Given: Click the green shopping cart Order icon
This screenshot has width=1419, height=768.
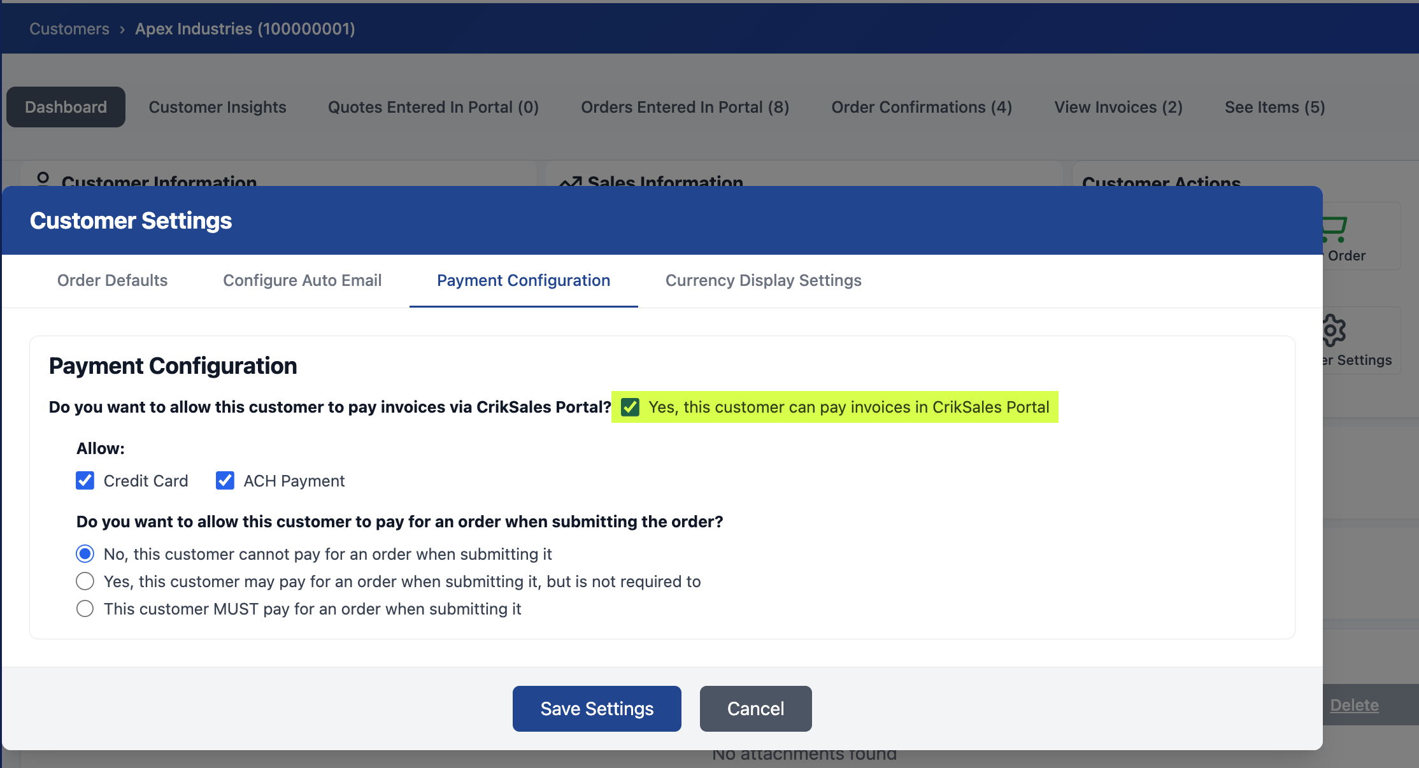Looking at the screenshot, I should (1335, 229).
